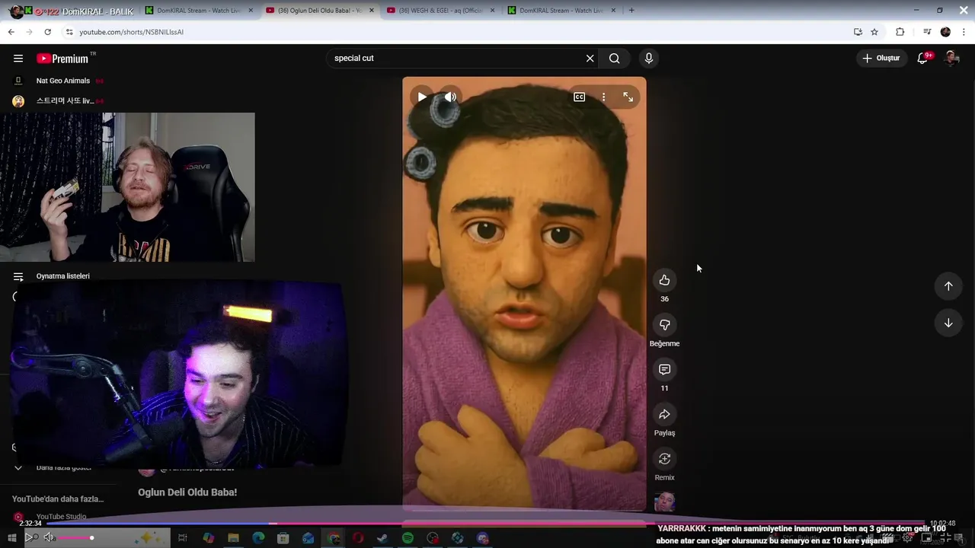Viewport: 975px width, 548px height.
Task: Start voice search with the microphone
Action: (649, 59)
